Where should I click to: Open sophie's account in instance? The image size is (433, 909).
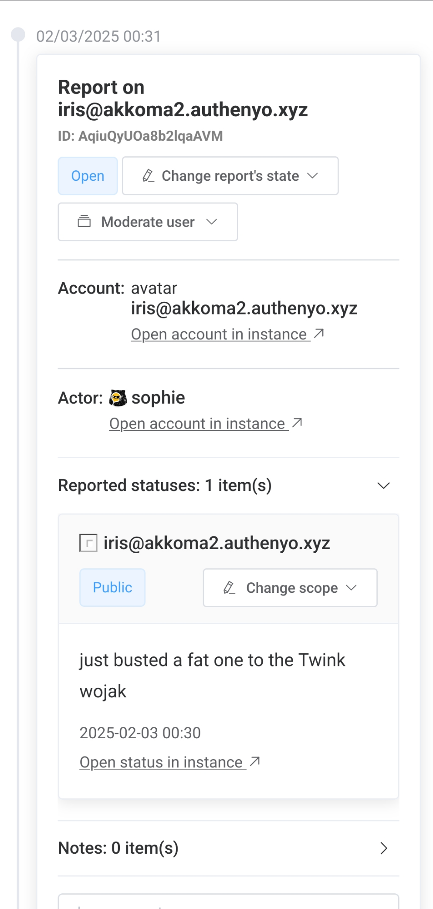(197, 424)
